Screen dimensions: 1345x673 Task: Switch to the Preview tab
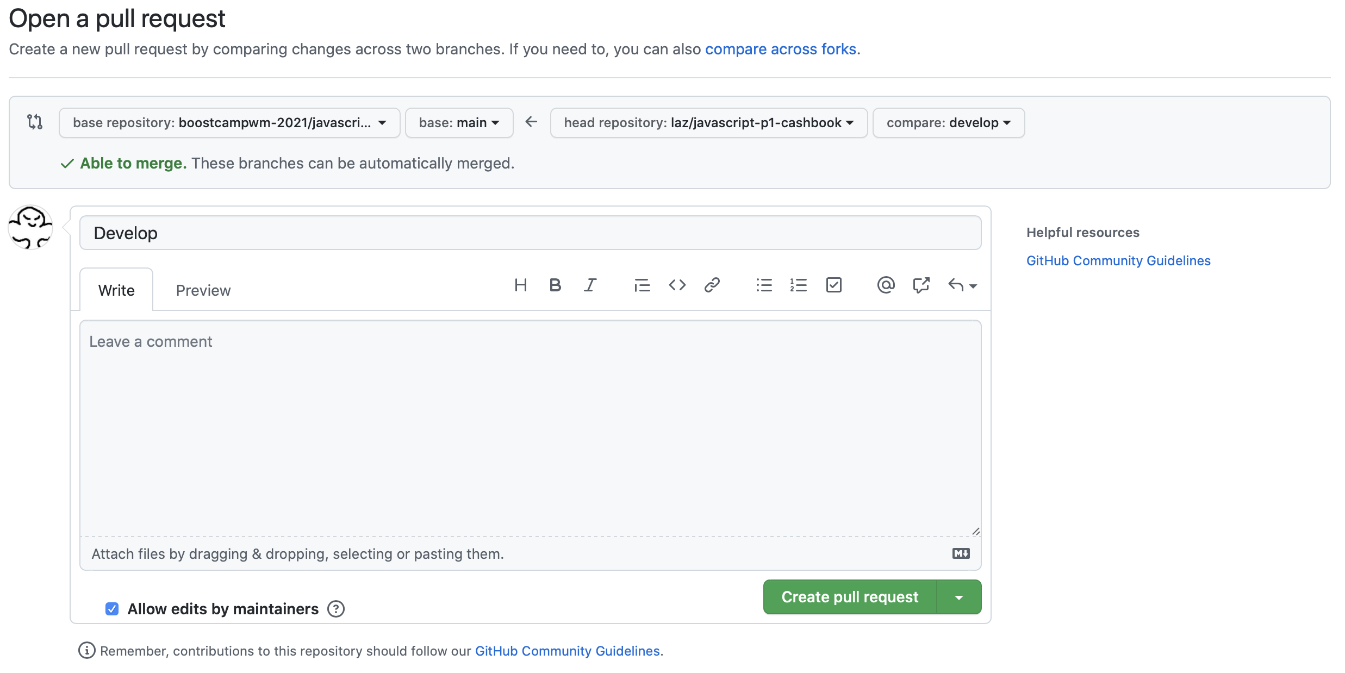pyautogui.click(x=203, y=290)
